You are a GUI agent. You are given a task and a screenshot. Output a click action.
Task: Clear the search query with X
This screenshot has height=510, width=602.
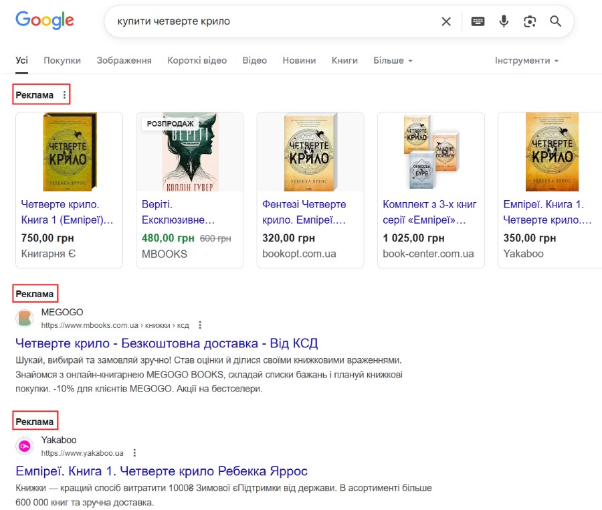445,21
